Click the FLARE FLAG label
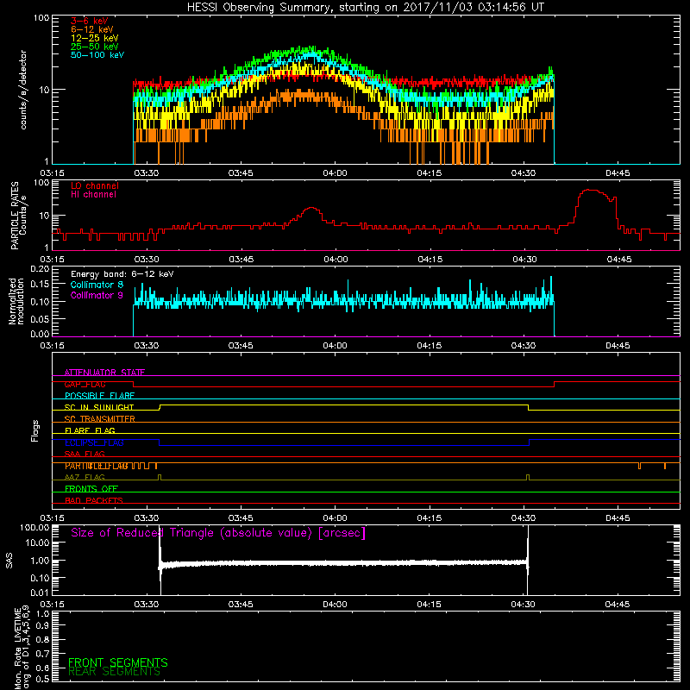The height and width of the screenshot is (690, 690). [90, 430]
